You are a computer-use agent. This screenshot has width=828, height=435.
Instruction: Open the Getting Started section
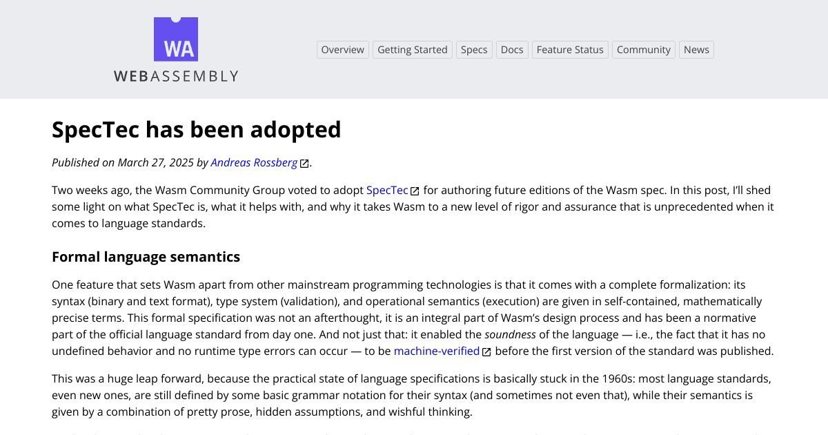tap(412, 49)
